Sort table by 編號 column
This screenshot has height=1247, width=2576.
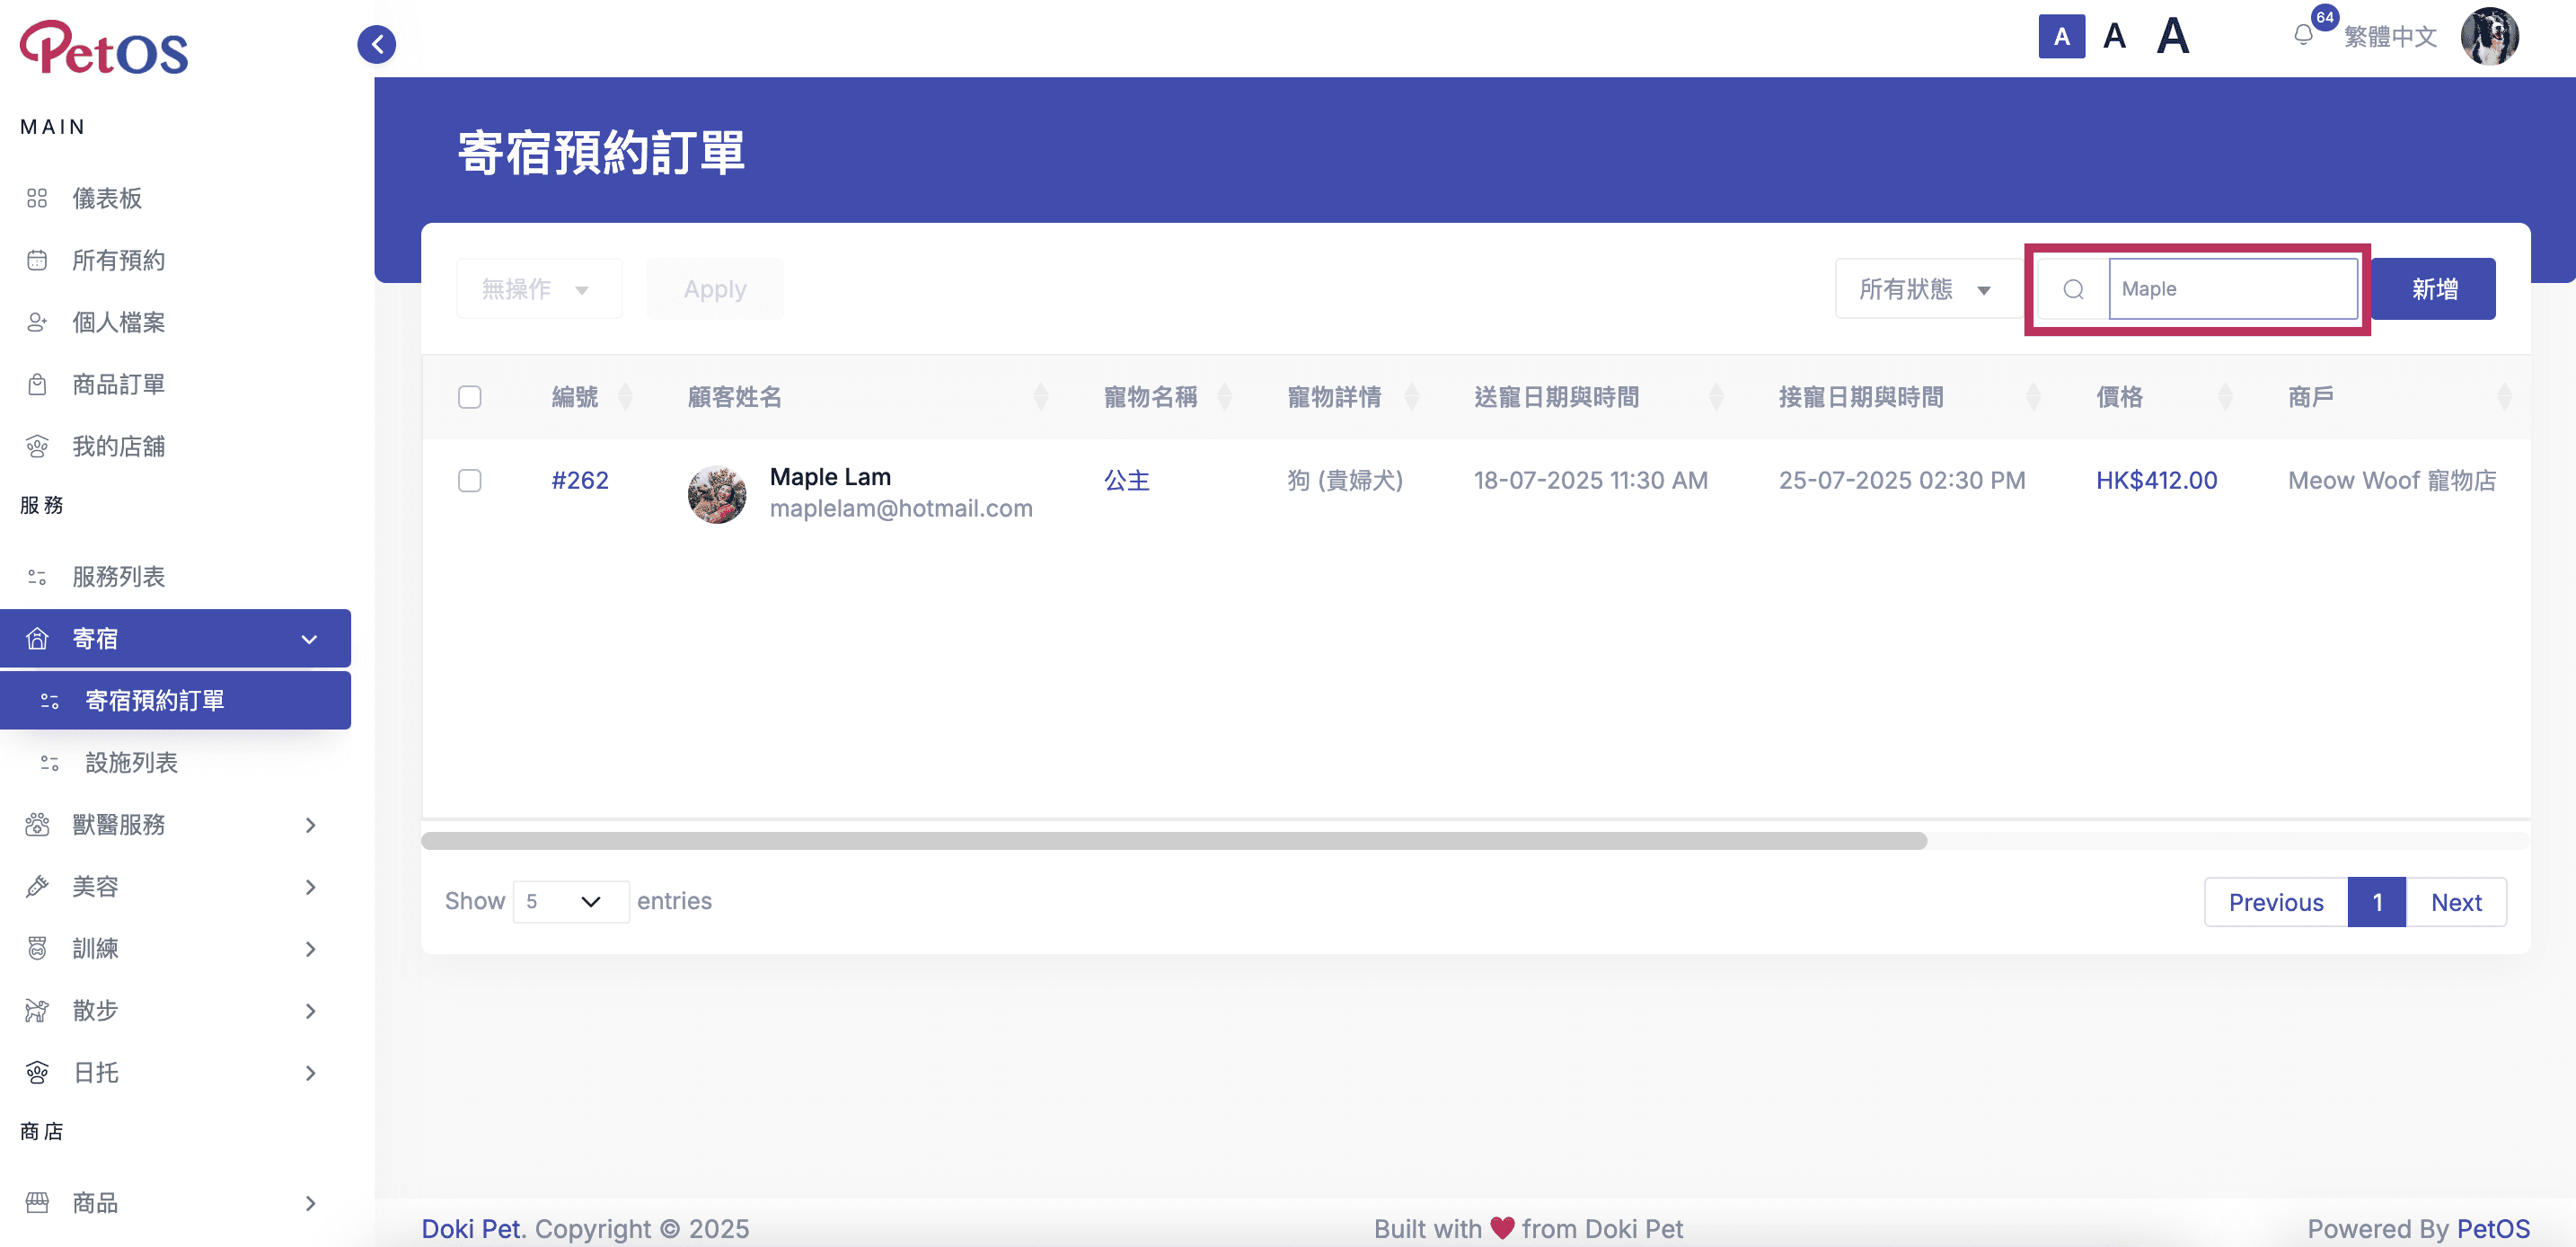coord(625,397)
